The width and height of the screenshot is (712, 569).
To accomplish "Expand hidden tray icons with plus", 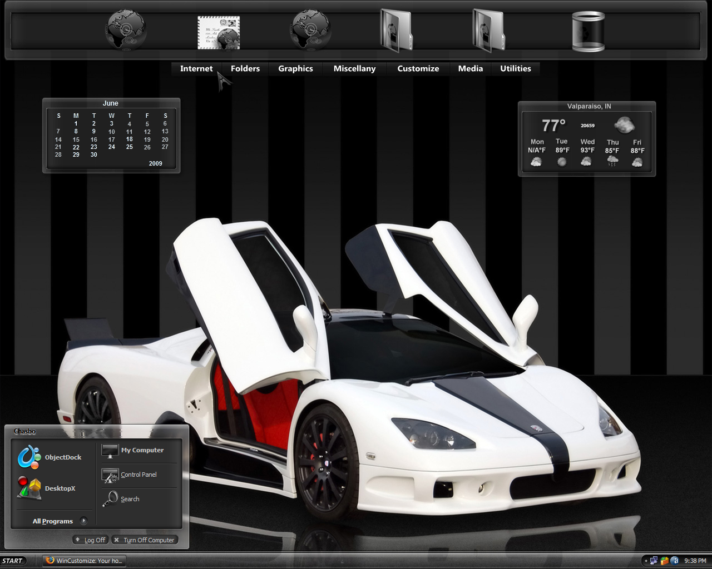I will tap(646, 561).
